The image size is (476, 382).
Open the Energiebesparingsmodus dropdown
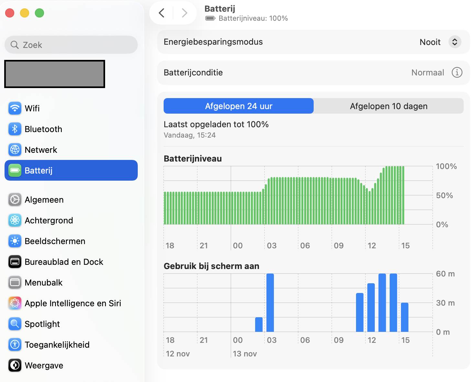click(x=454, y=42)
